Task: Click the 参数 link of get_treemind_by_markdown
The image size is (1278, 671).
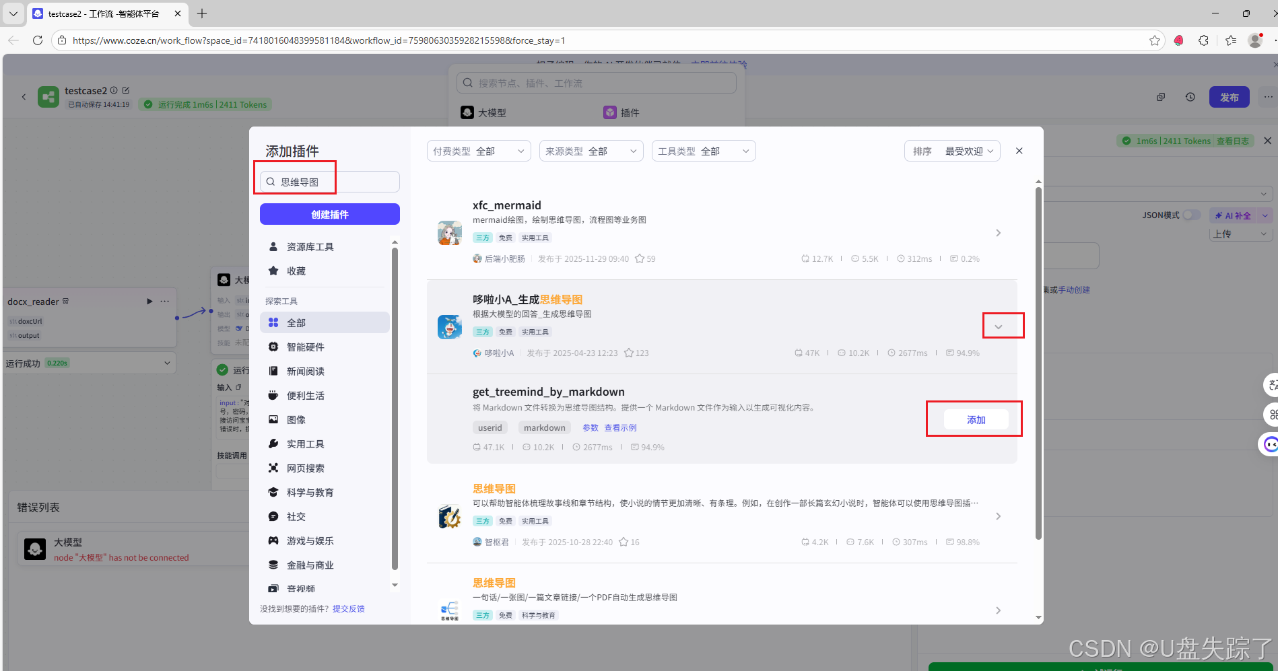Action: point(591,428)
